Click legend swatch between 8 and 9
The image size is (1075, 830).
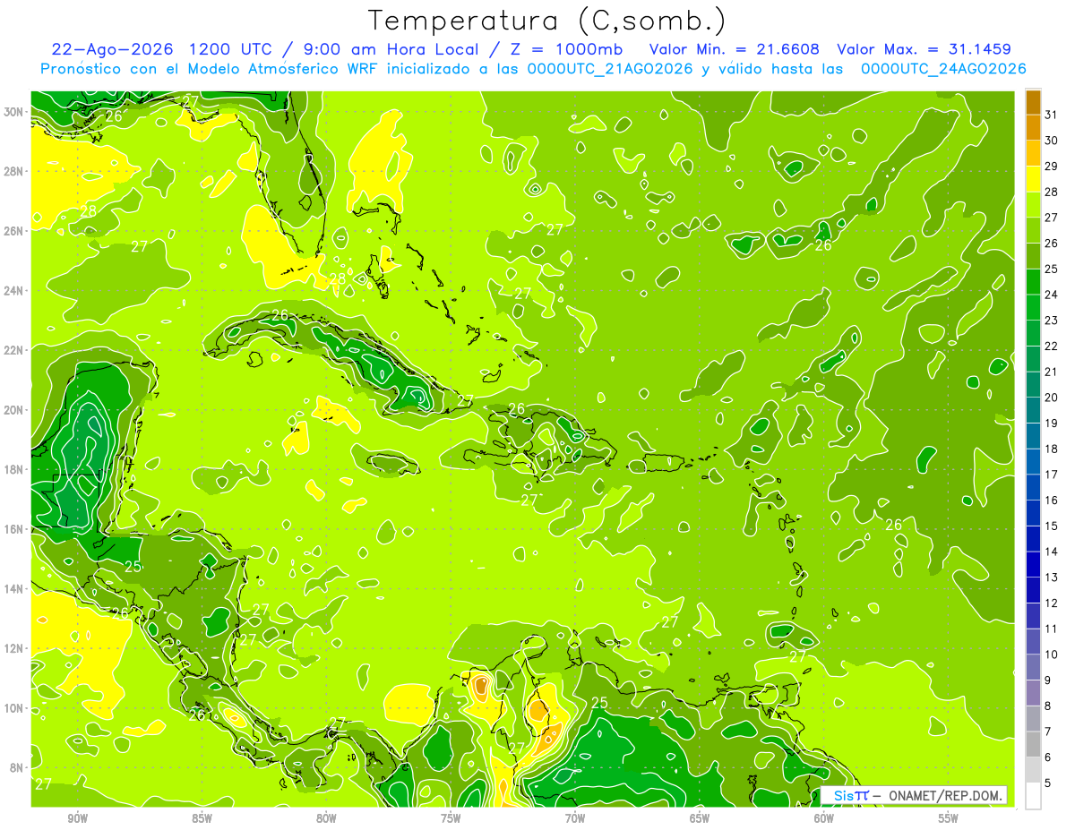pyautogui.click(x=1034, y=693)
